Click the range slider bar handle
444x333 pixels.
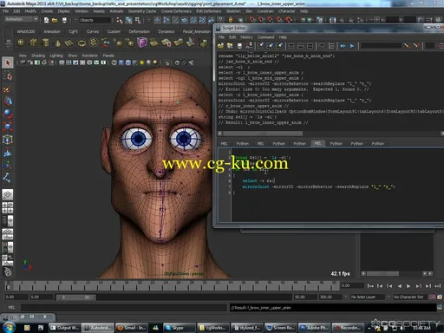75,297
